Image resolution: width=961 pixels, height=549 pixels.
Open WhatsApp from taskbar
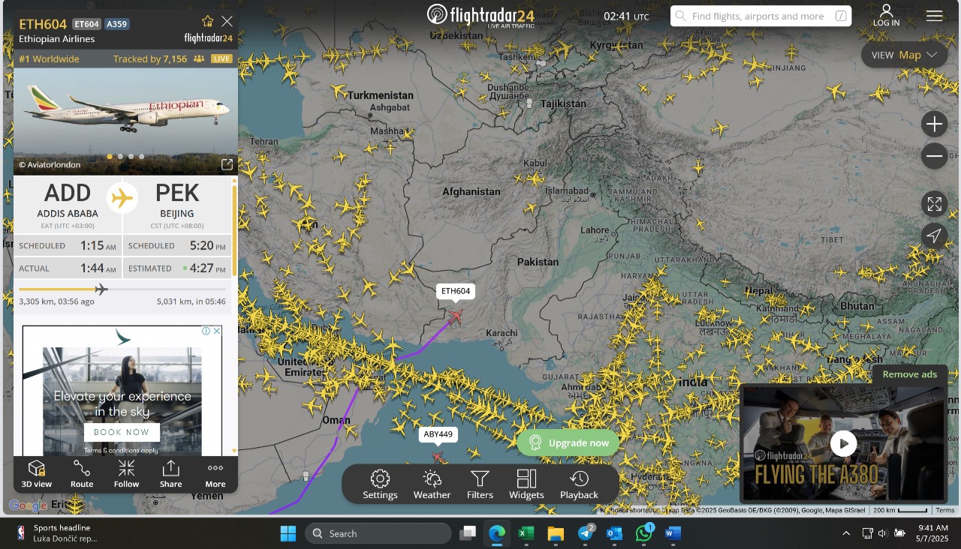click(643, 533)
